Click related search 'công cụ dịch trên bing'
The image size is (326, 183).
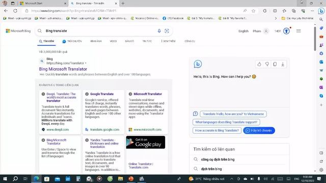[x=218, y=159]
